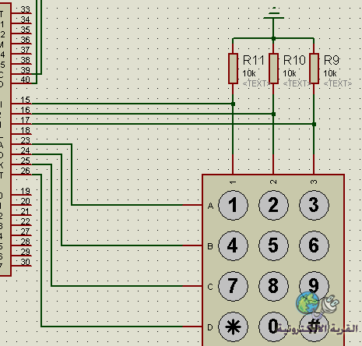Click the <TEXT> placeholder below R9
This screenshot has height=346, width=362.
[x=338, y=83]
